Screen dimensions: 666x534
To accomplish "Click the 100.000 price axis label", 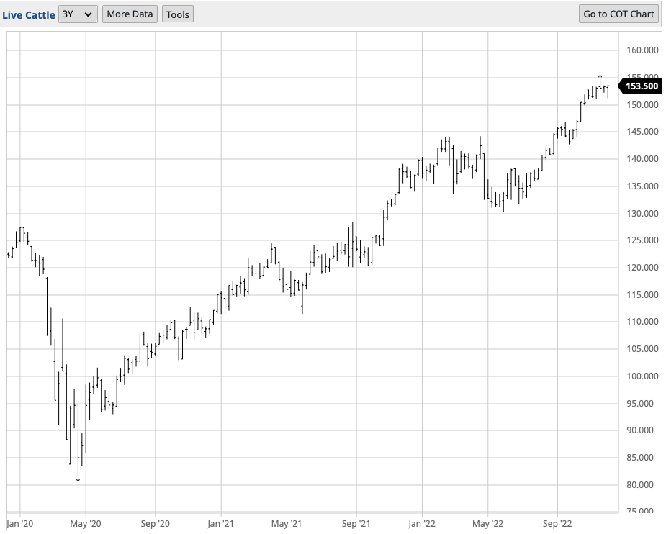I will pos(642,376).
